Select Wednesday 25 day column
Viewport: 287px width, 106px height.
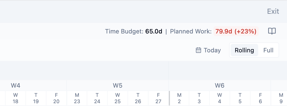click(118, 98)
